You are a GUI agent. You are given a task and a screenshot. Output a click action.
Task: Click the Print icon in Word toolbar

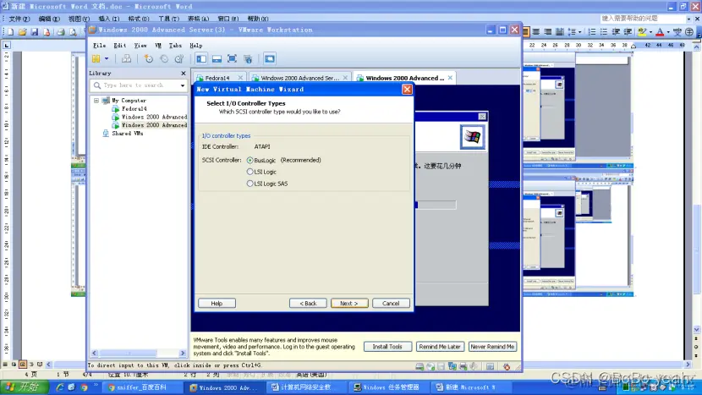coord(61,32)
